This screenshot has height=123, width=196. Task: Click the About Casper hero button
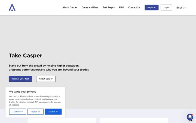coord(46,79)
